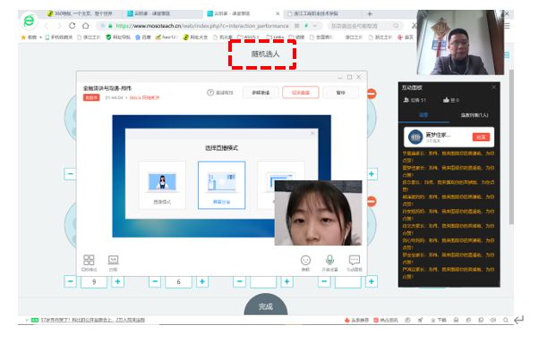Click the thumbs-up like icon in dark panel

(446, 100)
